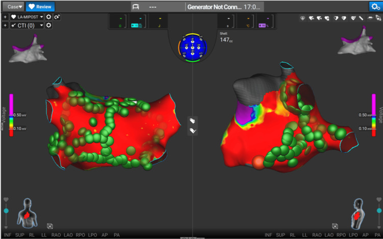Image resolution: width=383 pixels, height=239 pixels.
Task: Open the Case dropdown menu
Action: (x=14, y=7)
